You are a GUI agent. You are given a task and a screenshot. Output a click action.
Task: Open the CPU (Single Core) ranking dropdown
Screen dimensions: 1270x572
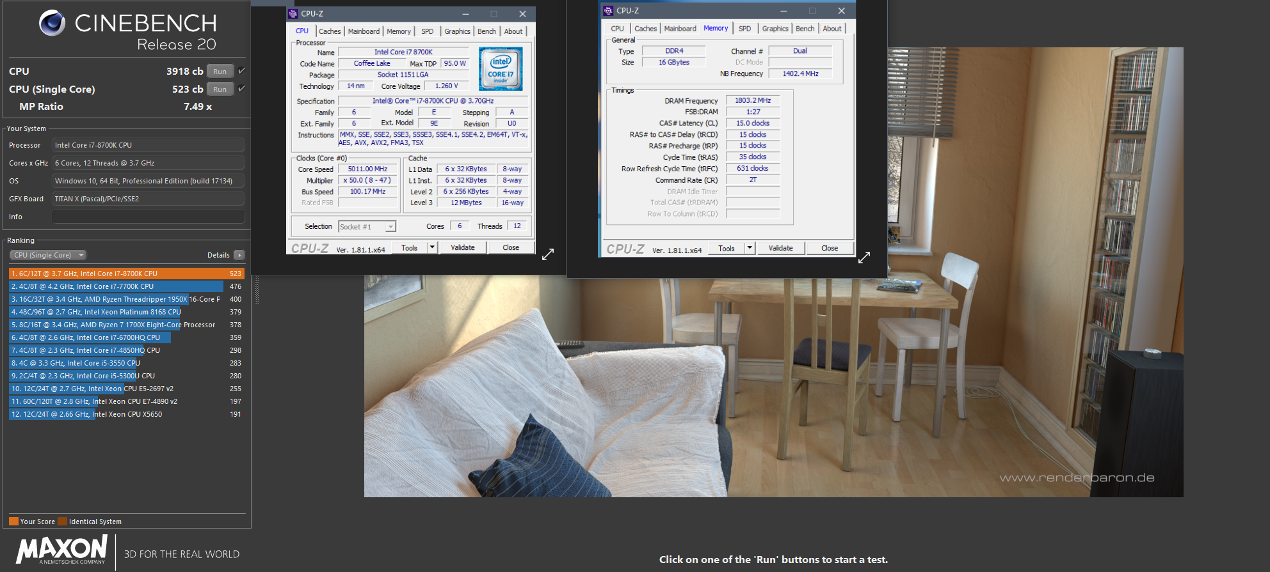point(48,255)
